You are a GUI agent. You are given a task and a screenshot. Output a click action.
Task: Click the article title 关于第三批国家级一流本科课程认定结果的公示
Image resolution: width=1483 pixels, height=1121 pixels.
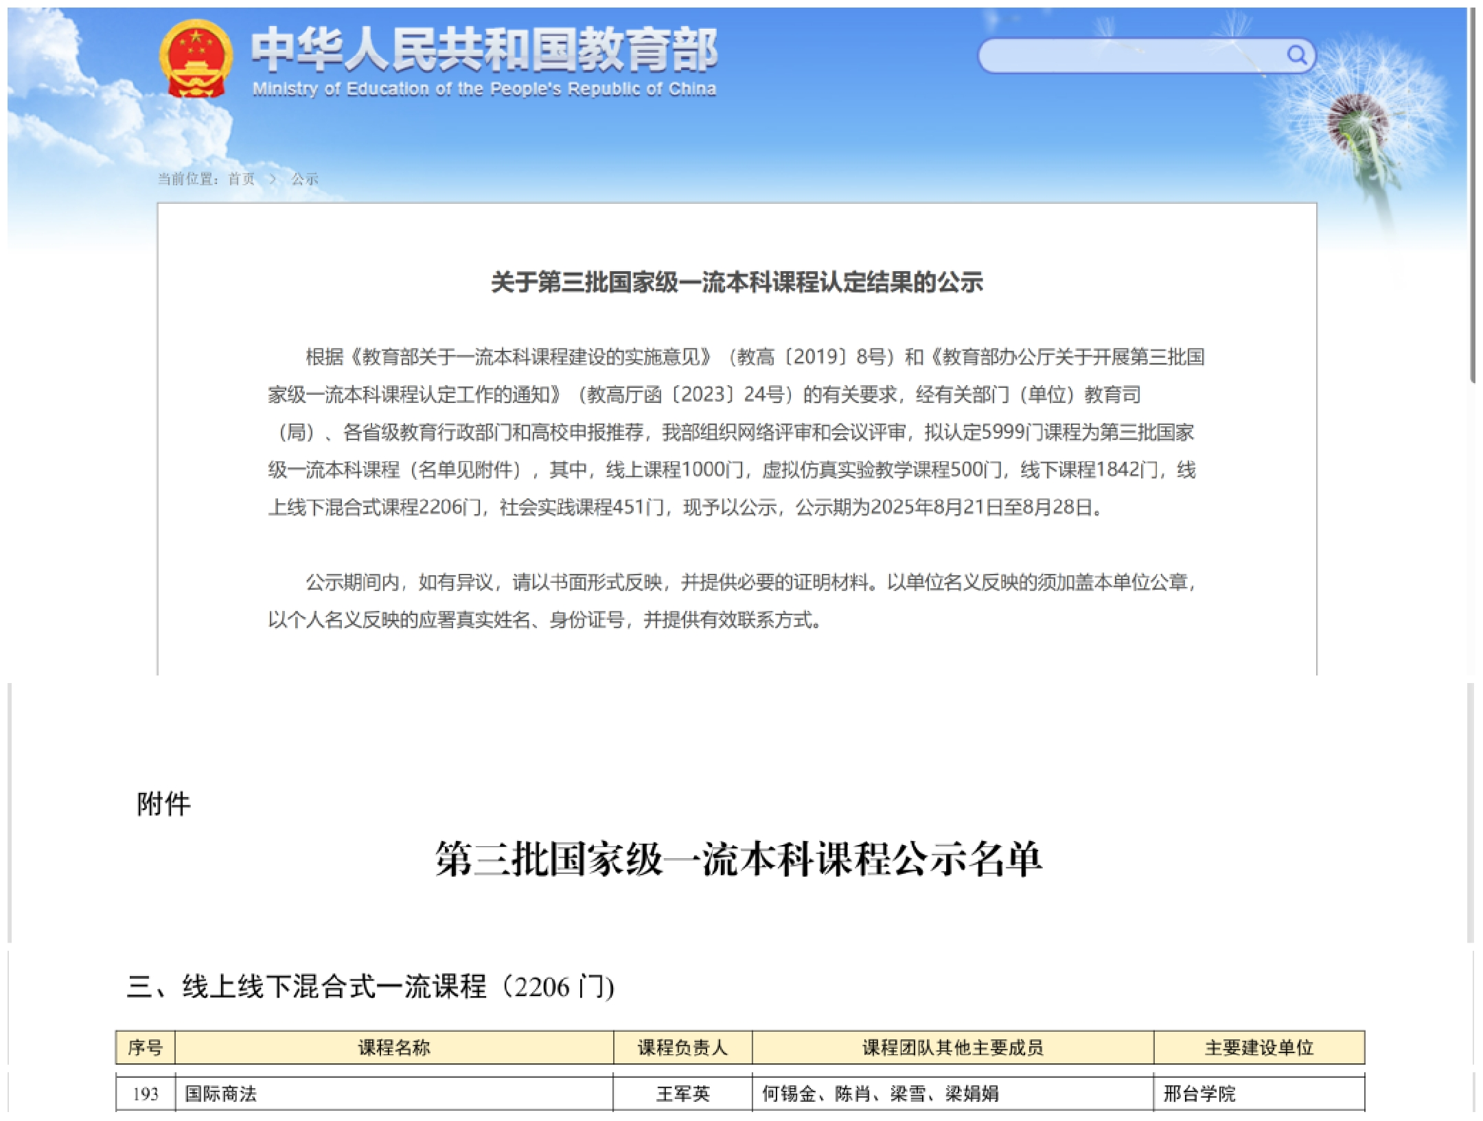(737, 282)
